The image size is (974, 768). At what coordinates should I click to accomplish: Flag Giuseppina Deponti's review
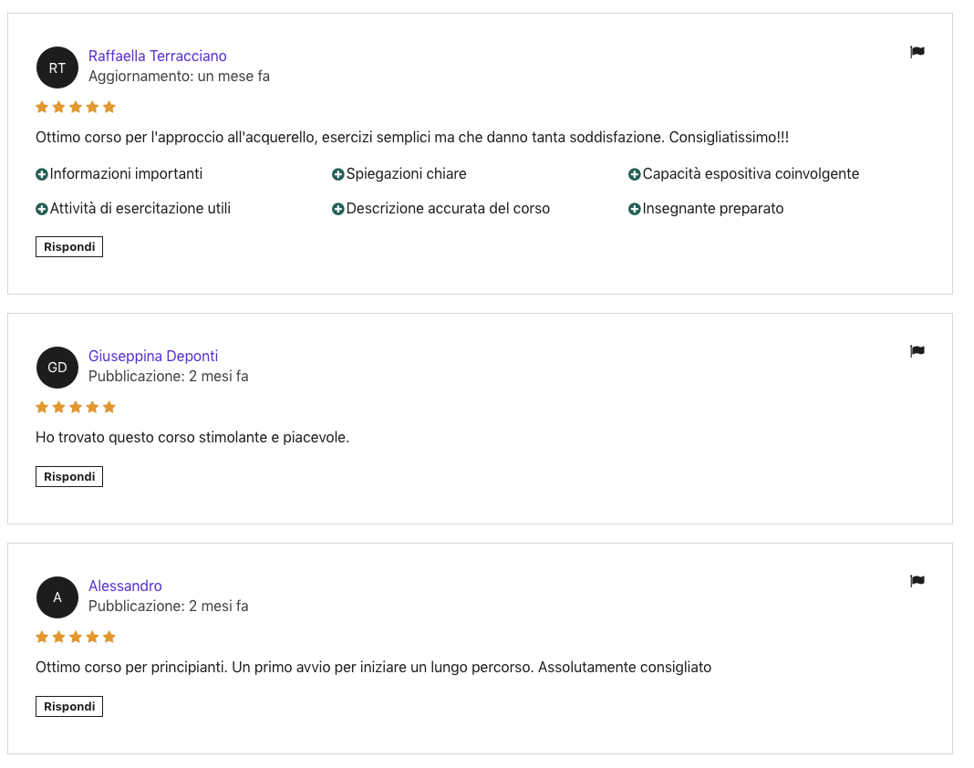pyautogui.click(x=917, y=351)
